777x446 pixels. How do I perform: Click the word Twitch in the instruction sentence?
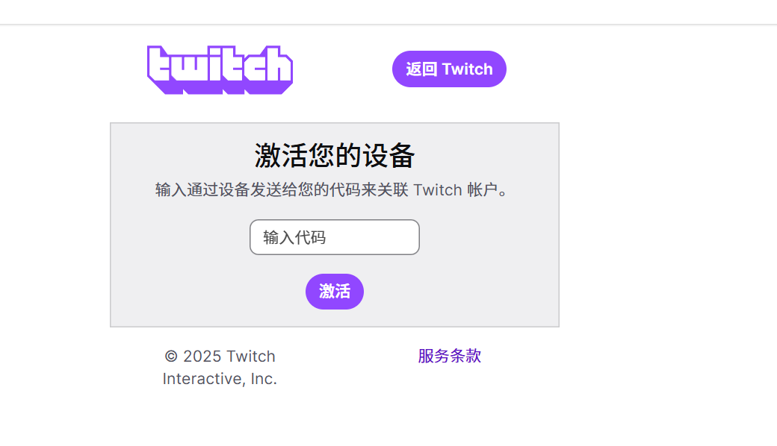pyautogui.click(x=437, y=189)
